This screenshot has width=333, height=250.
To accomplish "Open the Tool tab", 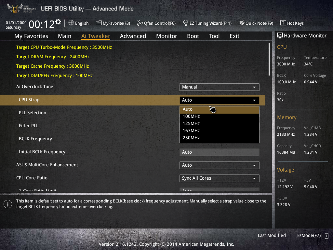I will click(x=214, y=36).
